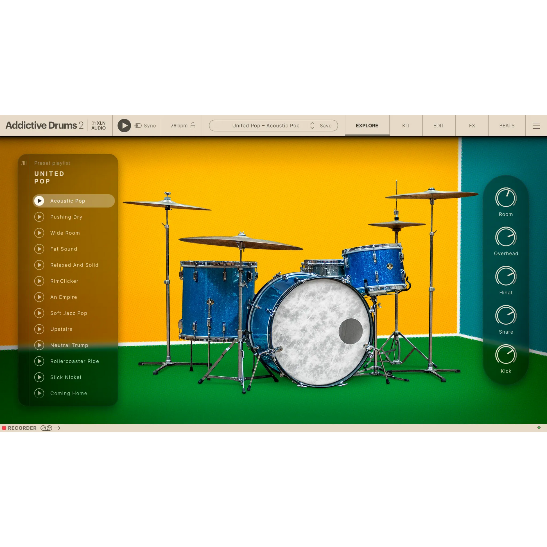547x547 pixels.
Task: Toggle the host Sync switch
Action: tap(138, 125)
